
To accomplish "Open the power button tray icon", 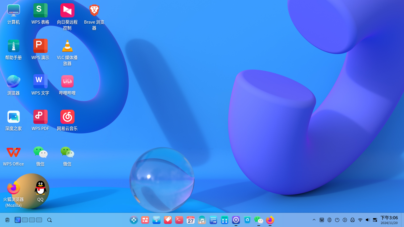I will point(337,220).
